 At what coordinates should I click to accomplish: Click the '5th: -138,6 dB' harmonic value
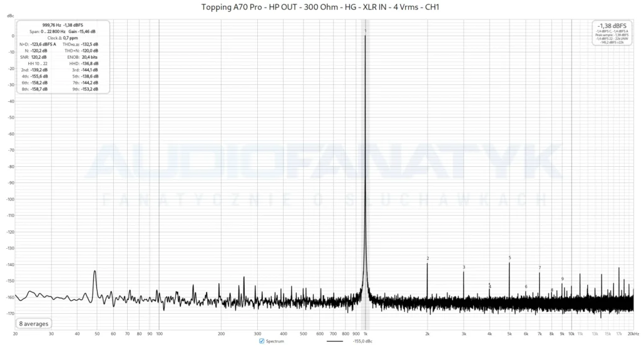(85, 76)
